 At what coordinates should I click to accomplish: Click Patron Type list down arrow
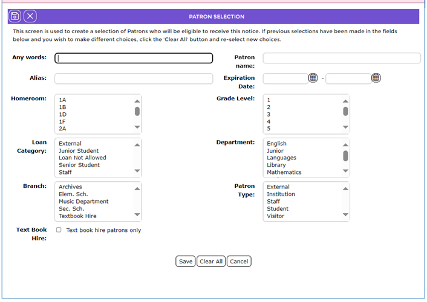(x=345, y=214)
